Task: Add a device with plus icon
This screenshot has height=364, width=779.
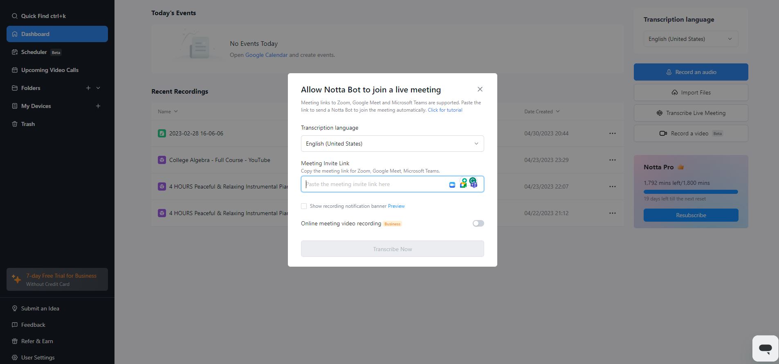Action: 98,106
